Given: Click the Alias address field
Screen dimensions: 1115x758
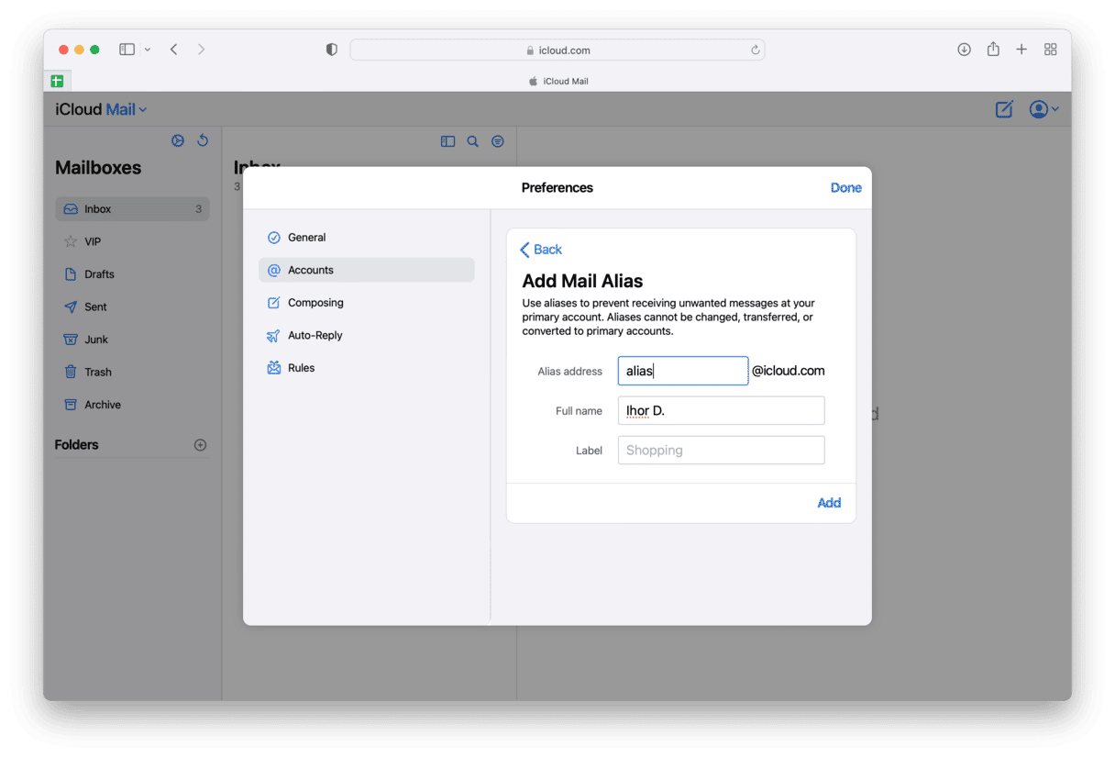Looking at the screenshot, I should click(x=683, y=371).
